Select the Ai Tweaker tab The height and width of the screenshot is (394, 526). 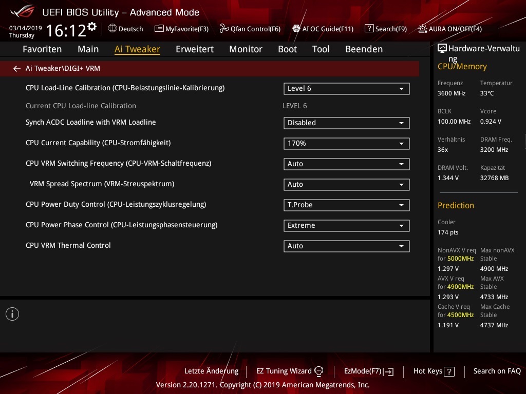pos(137,49)
